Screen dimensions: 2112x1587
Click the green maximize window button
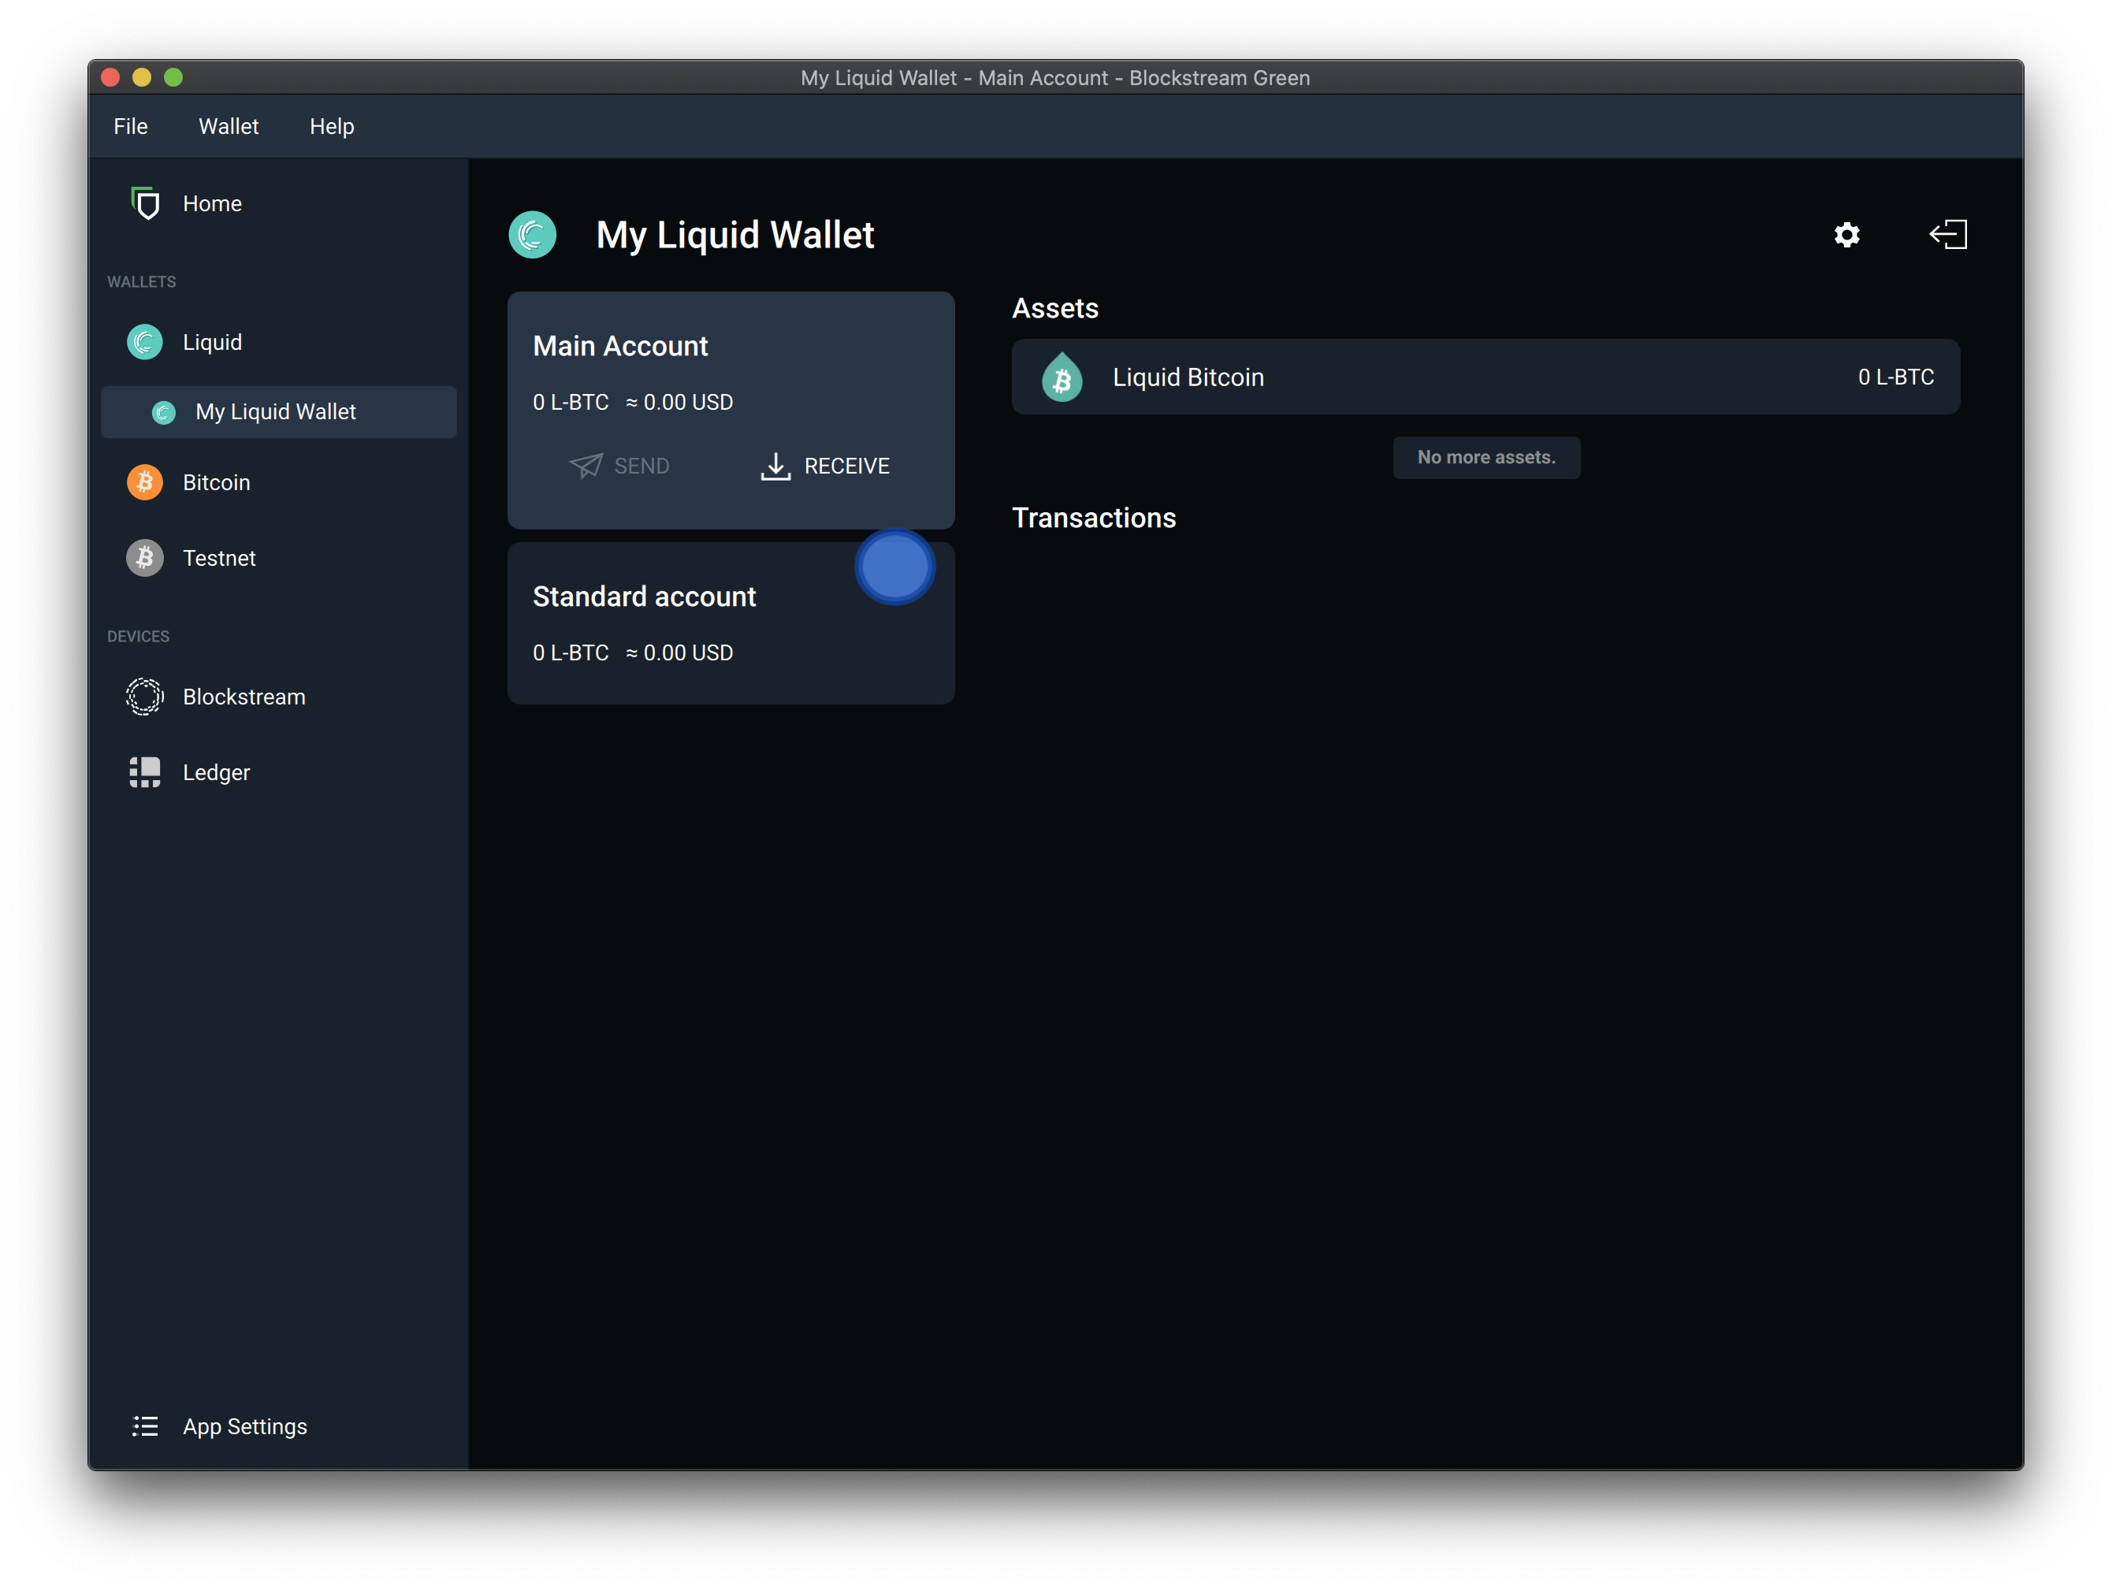pos(173,77)
